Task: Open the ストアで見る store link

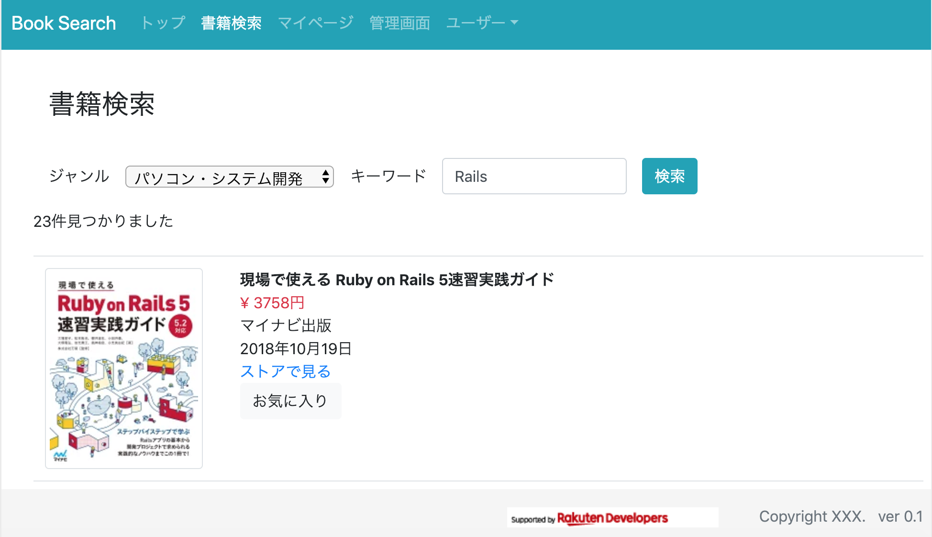Action: 285,371
